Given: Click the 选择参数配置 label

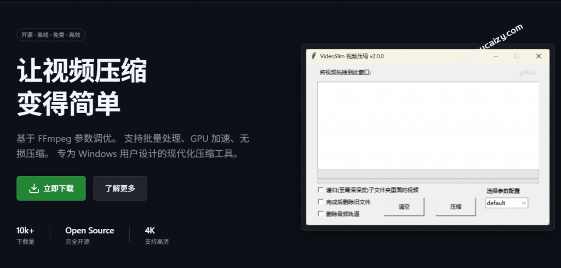Looking at the screenshot, I should click(503, 191).
